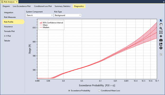Open plot settings gear icon
Image resolution: width=165 pixels, height=95 pixels.
pos(161,48)
